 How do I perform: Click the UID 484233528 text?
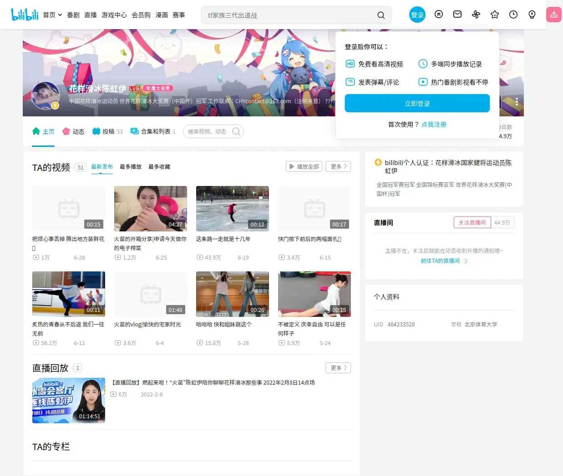tap(394, 324)
